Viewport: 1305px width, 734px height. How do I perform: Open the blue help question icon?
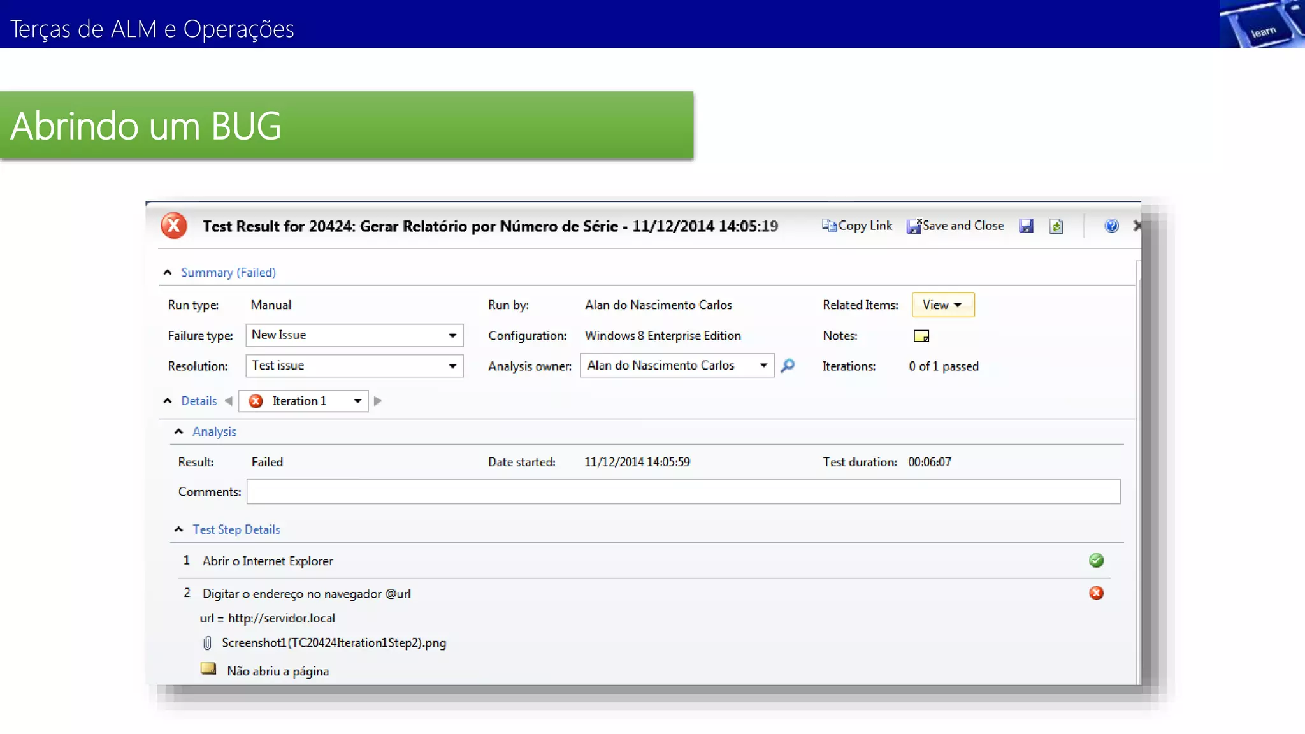tap(1111, 226)
